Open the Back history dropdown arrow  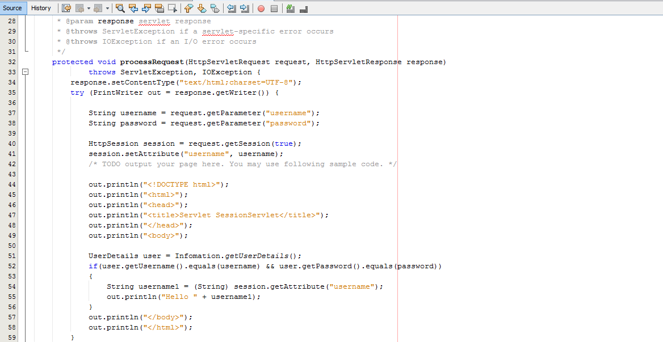click(x=89, y=8)
